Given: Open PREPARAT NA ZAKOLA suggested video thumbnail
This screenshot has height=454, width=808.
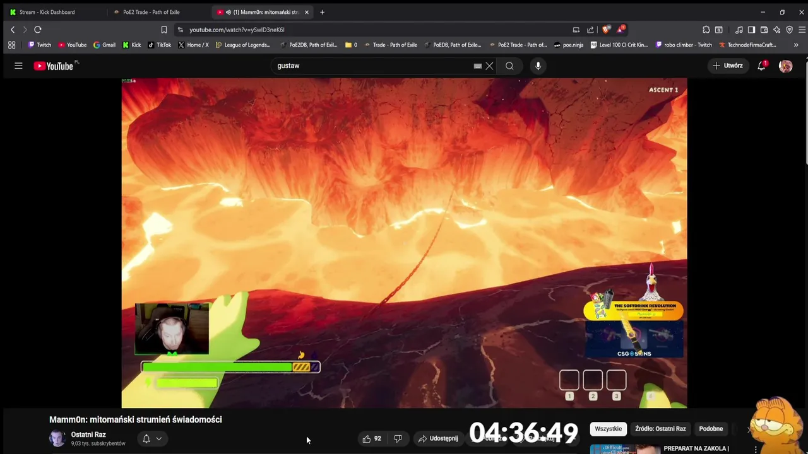Looking at the screenshot, I should pyautogui.click(x=624, y=450).
